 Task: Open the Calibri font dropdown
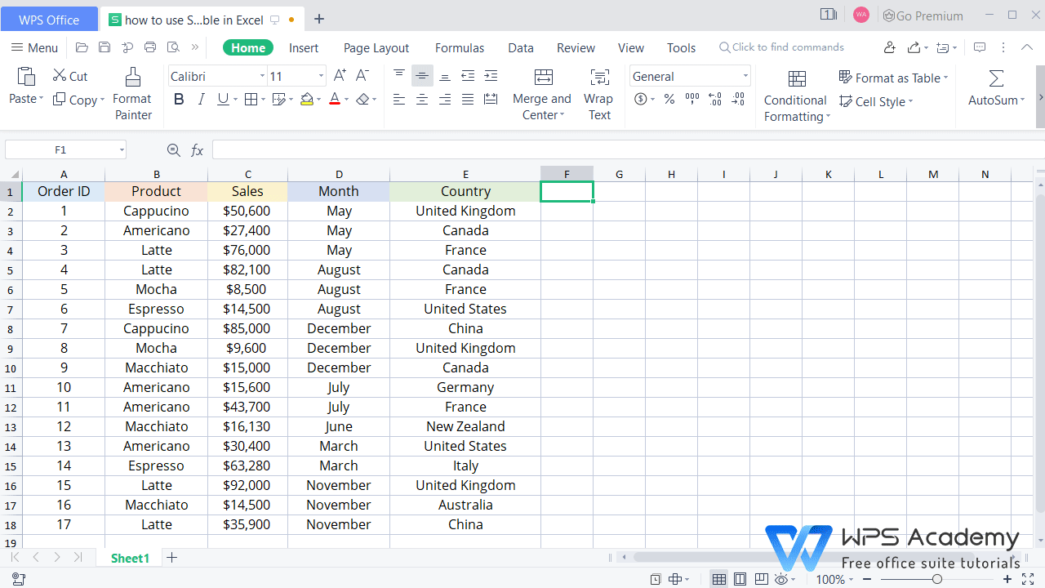(x=261, y=75)
